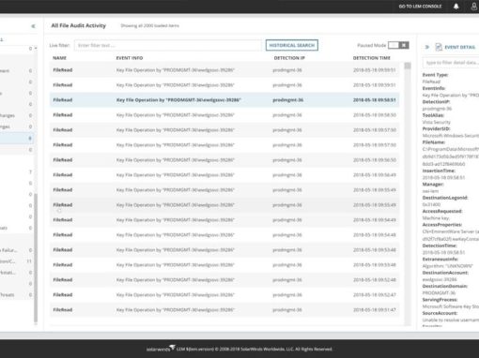The width and height of the screenshot is (479, 358).
Task: Select the Threats filter in the sidebar
Action: point(16,295)
